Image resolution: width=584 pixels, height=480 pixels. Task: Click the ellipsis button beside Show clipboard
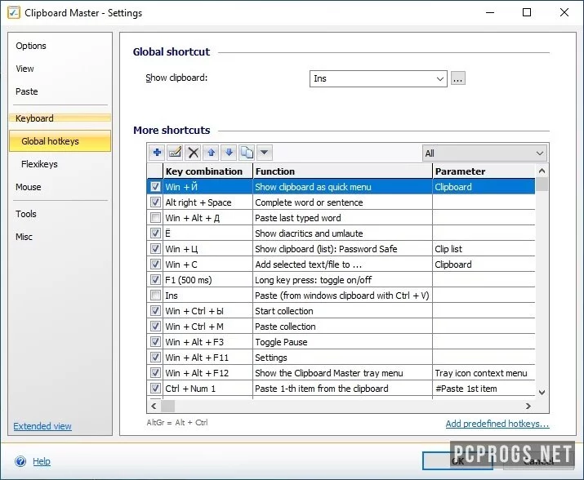(x=457, y=78)
